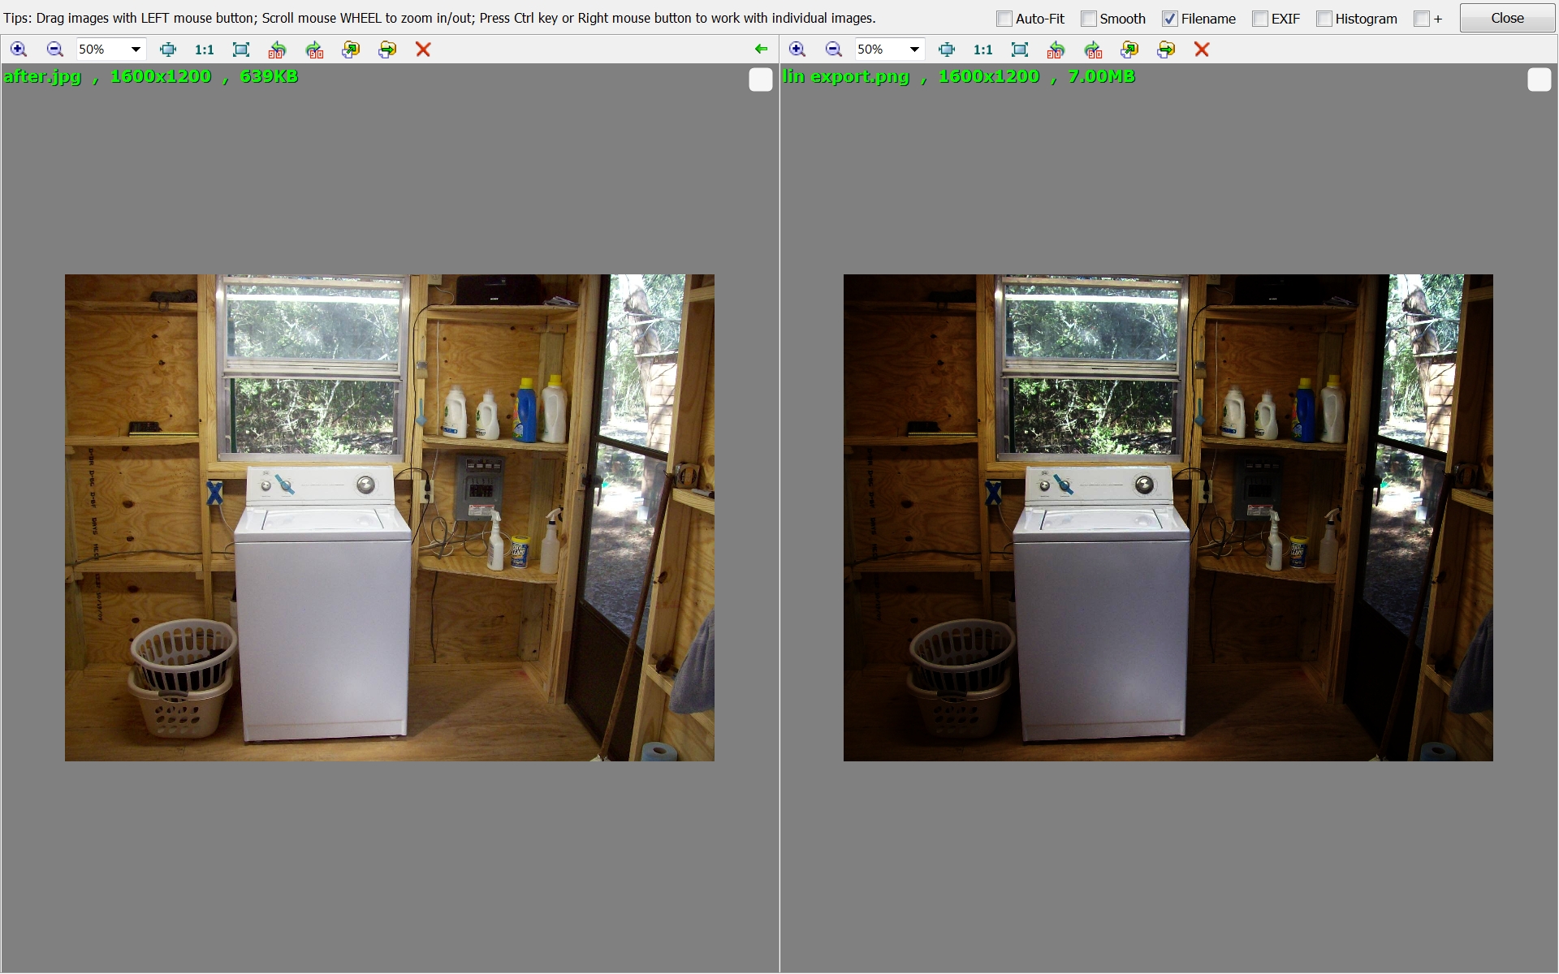Zoom in on after.jpg image
Image resolution: width=1559 pixels, height=974 pixels.
(18, 50)
